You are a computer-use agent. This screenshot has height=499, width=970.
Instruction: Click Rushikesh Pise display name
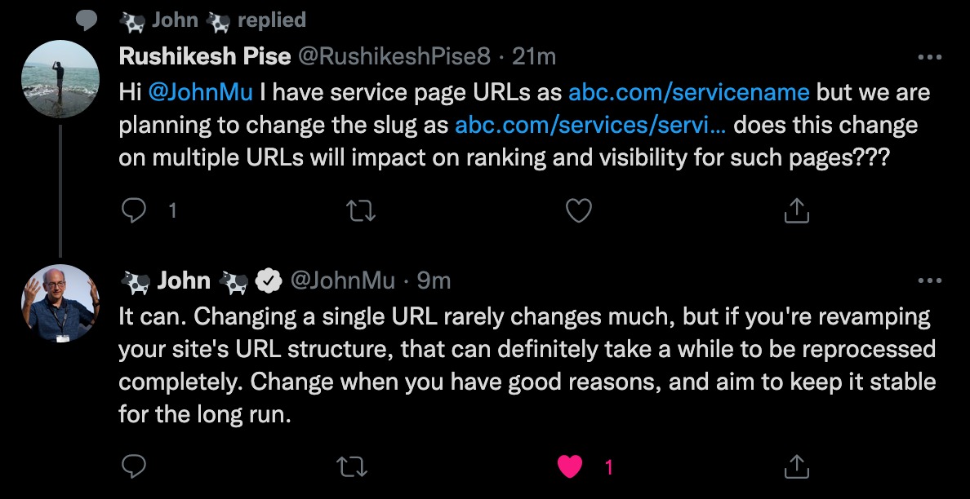click(204, 56)
